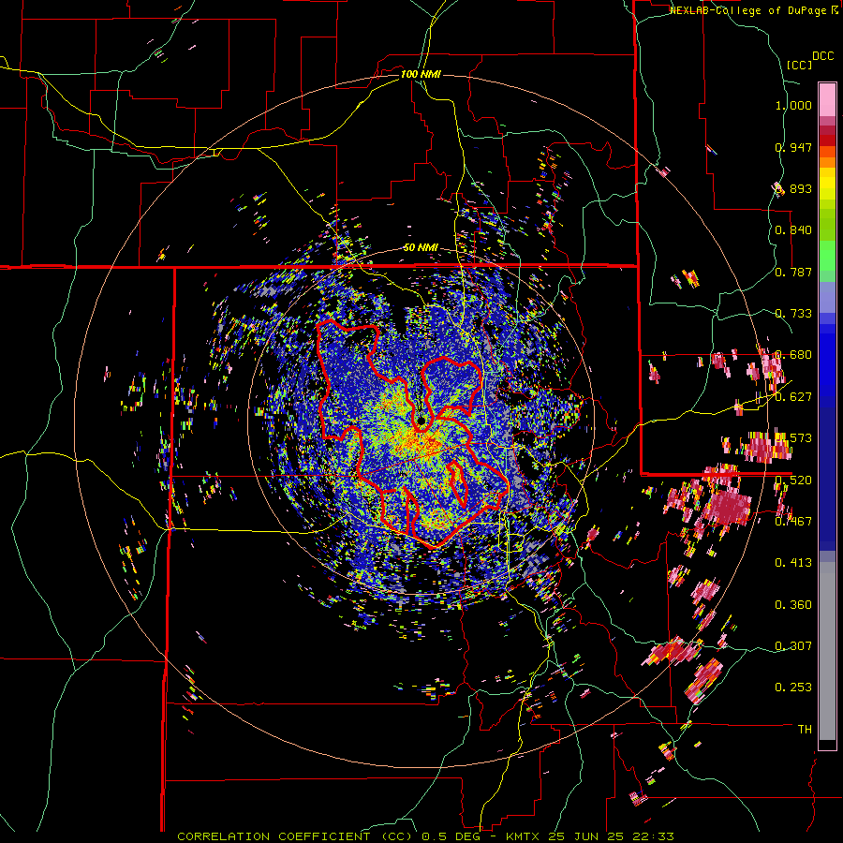The width and height of the screenshot is (843, 843).
Task: Click the 0.787 scale value
Action: [793, 272]
